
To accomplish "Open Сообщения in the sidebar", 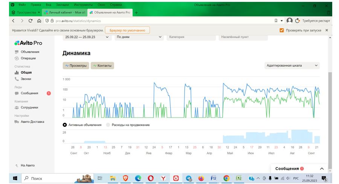I will pos(29,93).
